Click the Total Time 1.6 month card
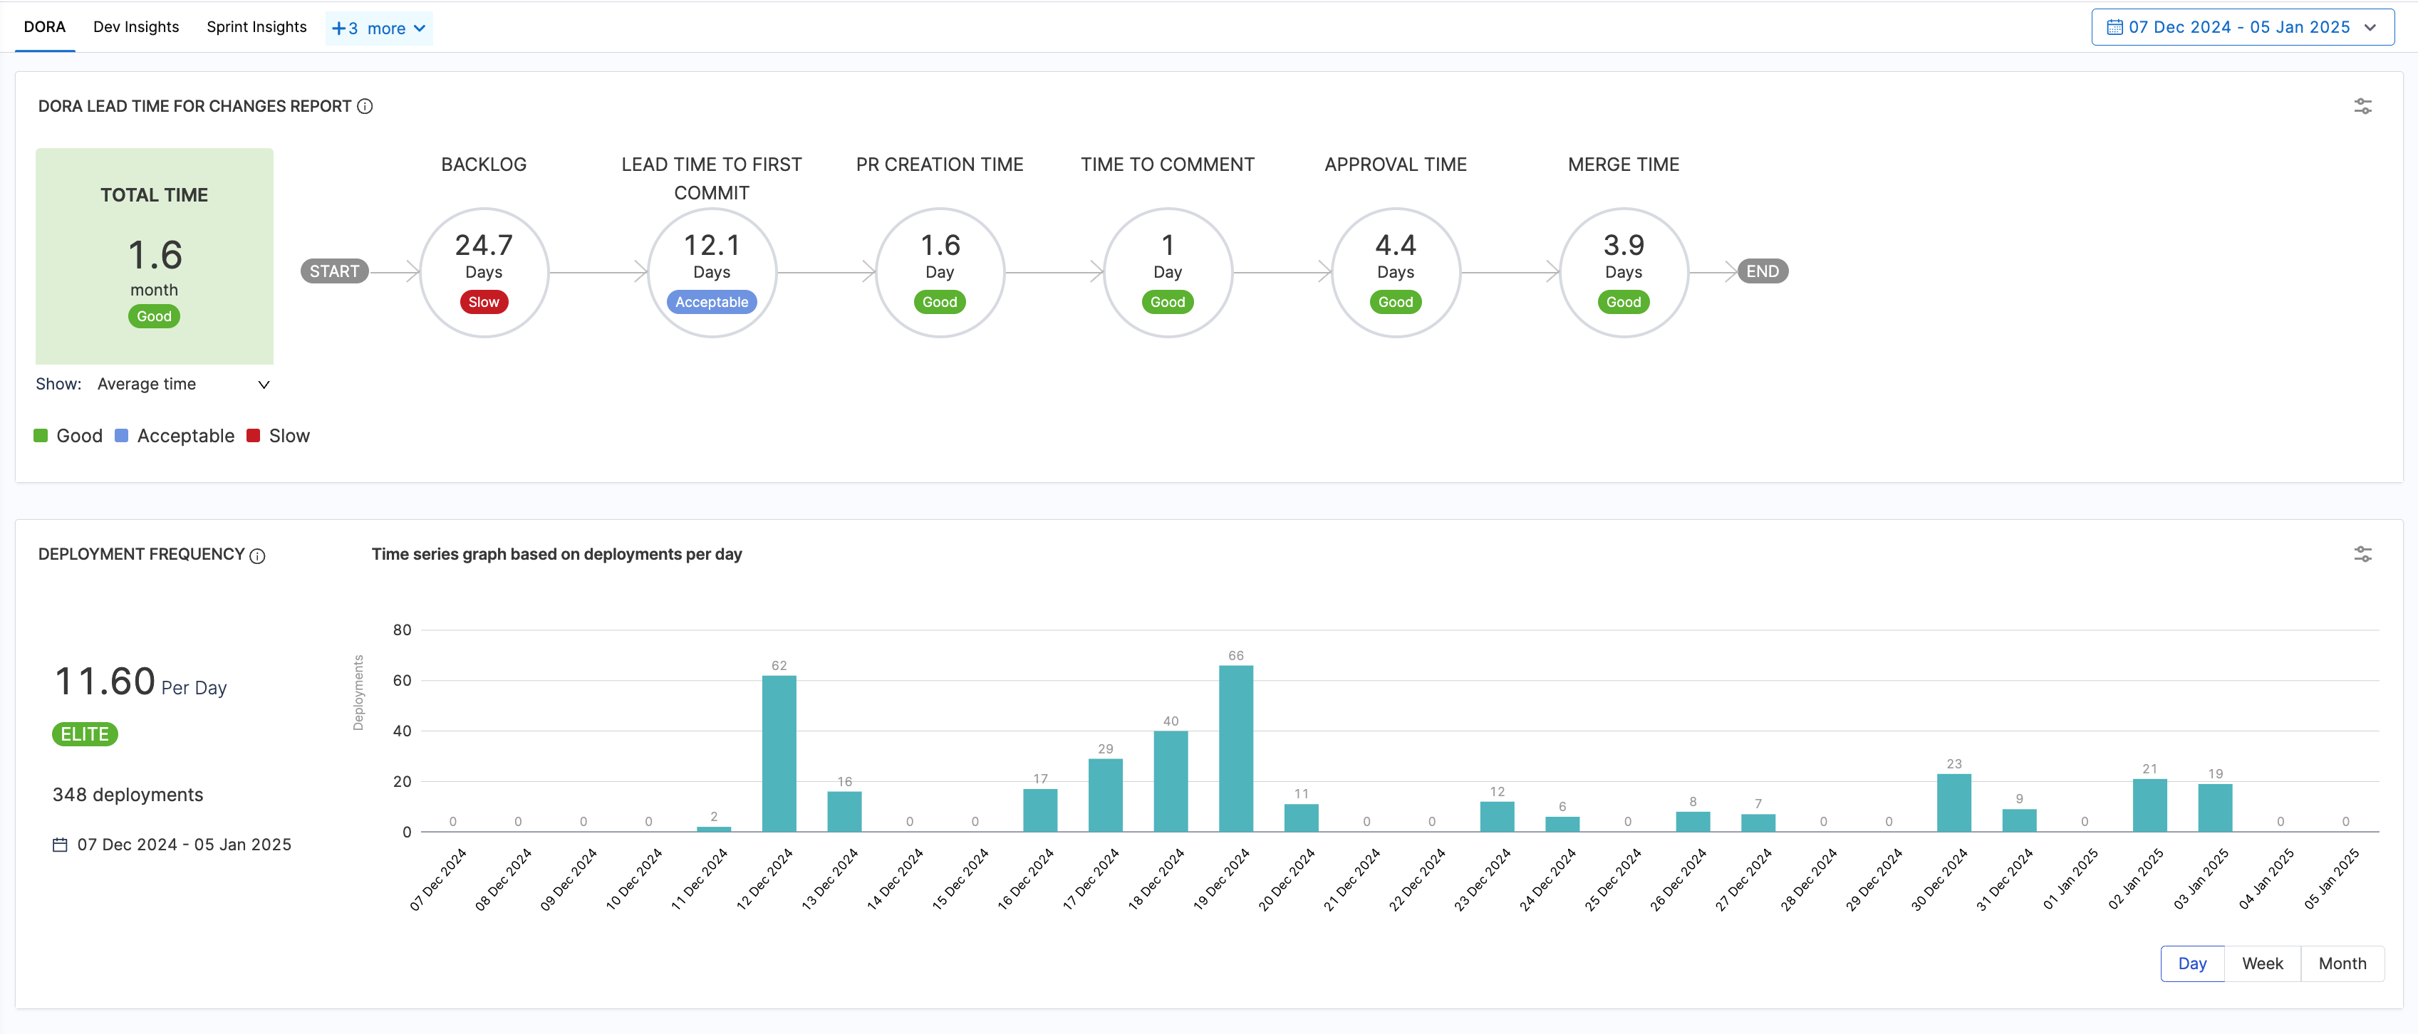2418x1034 pixels. [x=154, y=255]
